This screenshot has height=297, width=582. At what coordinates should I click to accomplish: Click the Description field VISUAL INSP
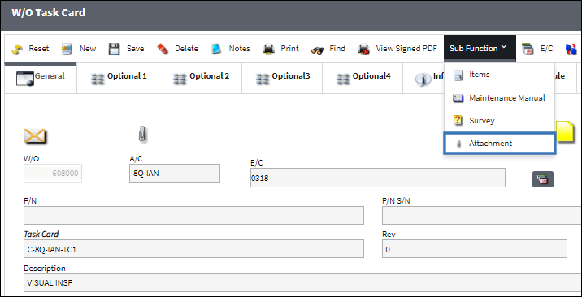pyautogui.click(x=302, y=282)
